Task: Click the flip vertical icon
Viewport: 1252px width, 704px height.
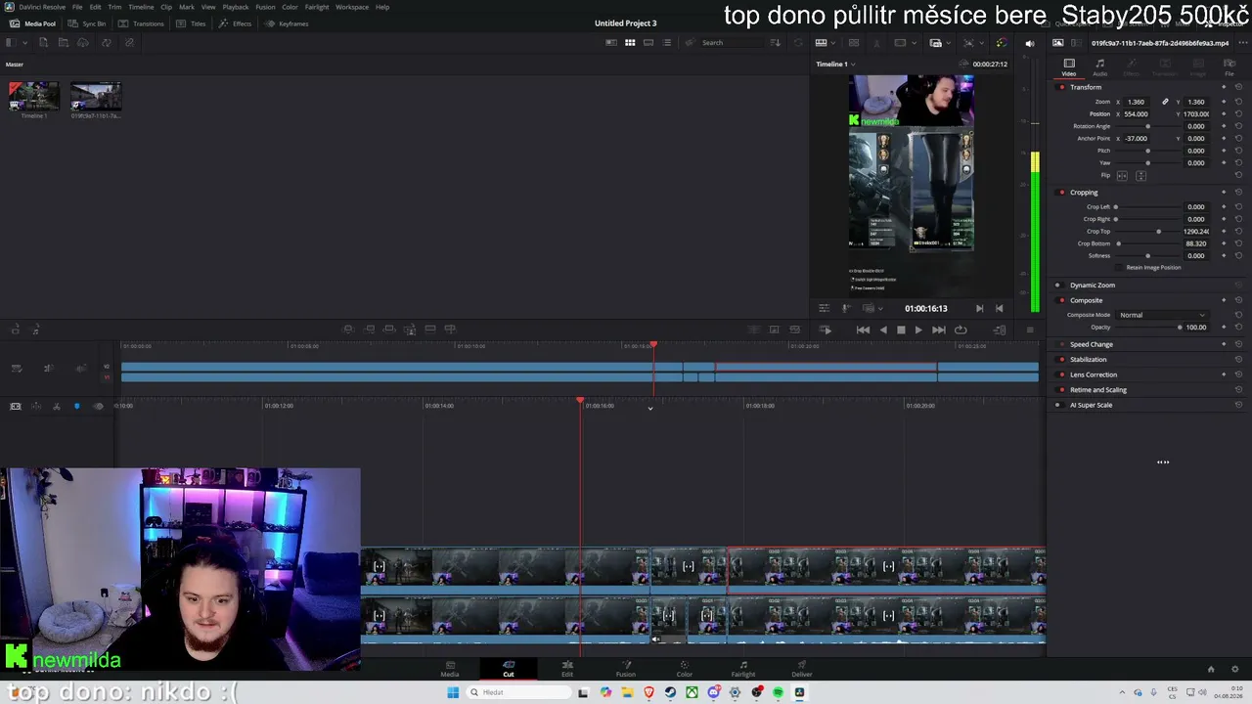Action: click(1140, 176)
